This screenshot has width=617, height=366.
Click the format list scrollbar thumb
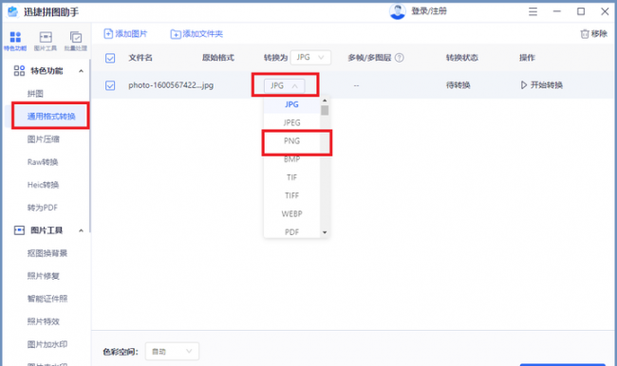325,110
